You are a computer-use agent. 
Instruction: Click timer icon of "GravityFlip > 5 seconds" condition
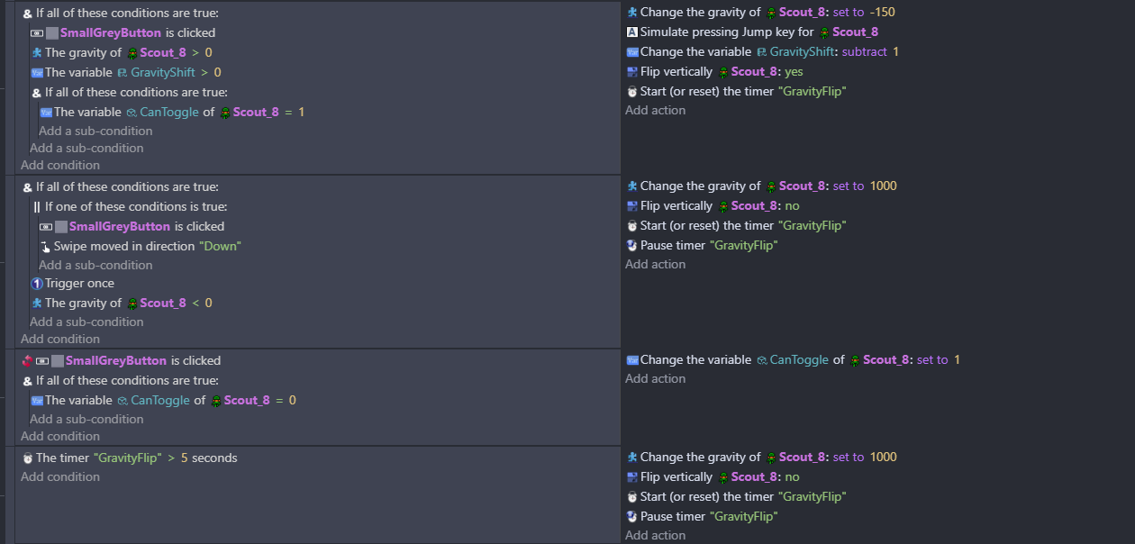(x=27, y=458)
